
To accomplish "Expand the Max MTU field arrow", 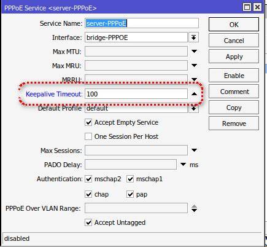I will (194, 51).
